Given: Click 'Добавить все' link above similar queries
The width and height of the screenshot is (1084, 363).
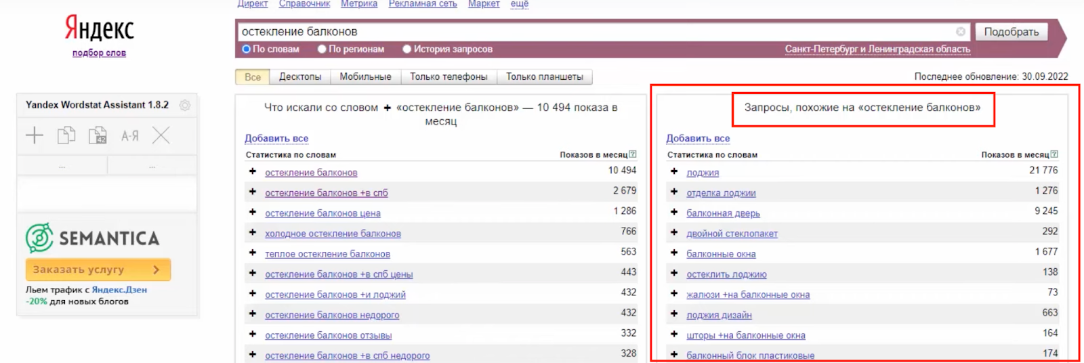Looking at the screenshot, I should [698, 138].
